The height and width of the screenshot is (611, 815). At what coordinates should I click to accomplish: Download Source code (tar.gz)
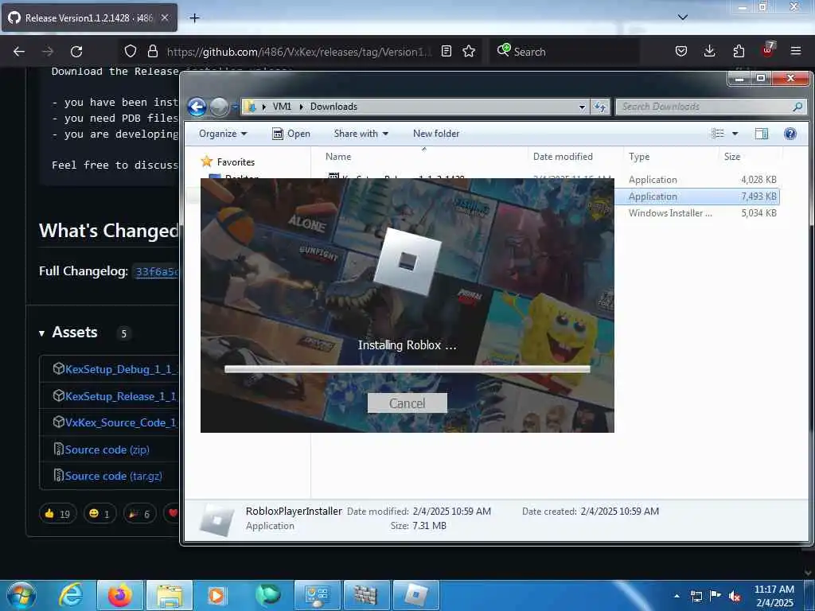pos(113,477)
